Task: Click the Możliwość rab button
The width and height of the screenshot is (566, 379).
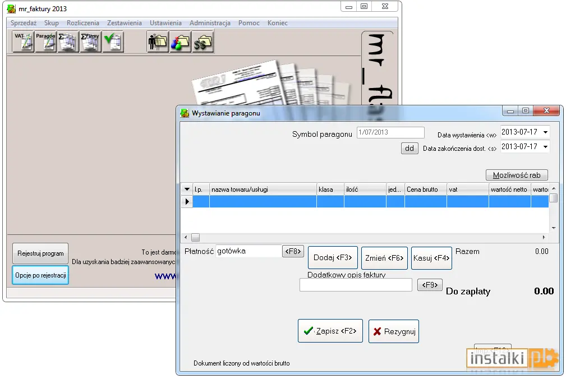Action: [517, 175]
